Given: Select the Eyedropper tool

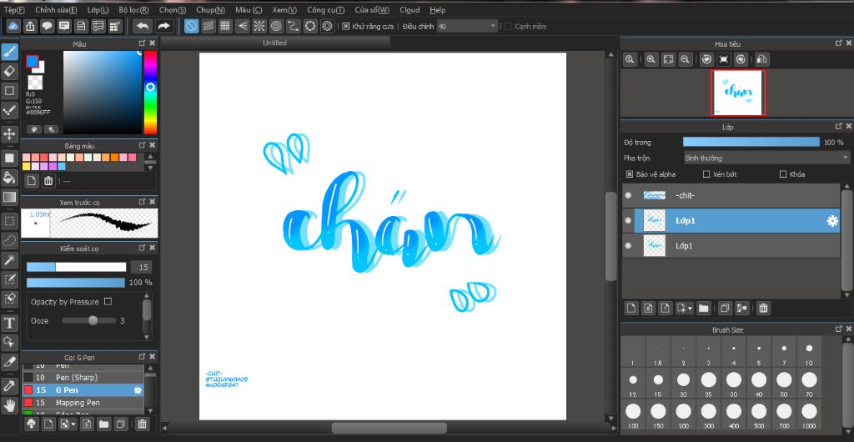Looking at the screenshot, I should click(x=9, y=386).
